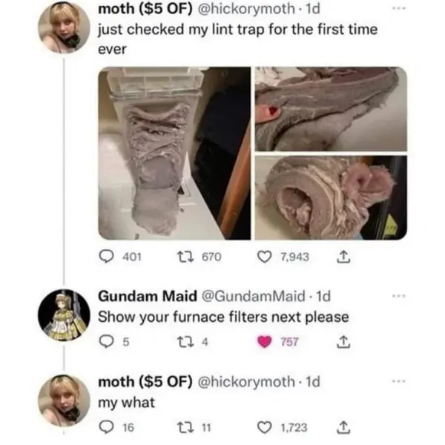The image size is (445, 445).
Task: Reply to the lint trap tweet
Action: point(106,257)
